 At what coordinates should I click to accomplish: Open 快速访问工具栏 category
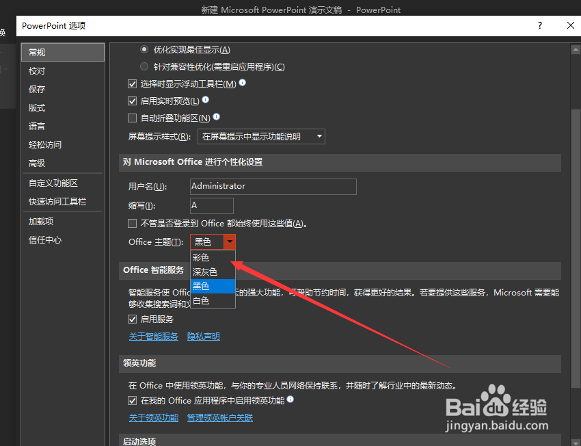coord(63,202)
